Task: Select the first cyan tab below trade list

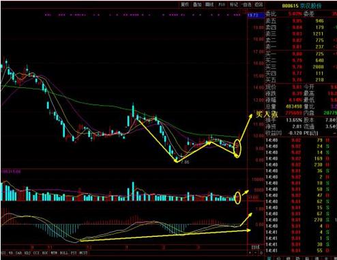Action: coord(269,258)
